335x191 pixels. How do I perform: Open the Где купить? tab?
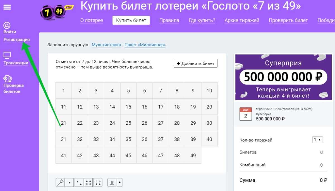point(202,20)
